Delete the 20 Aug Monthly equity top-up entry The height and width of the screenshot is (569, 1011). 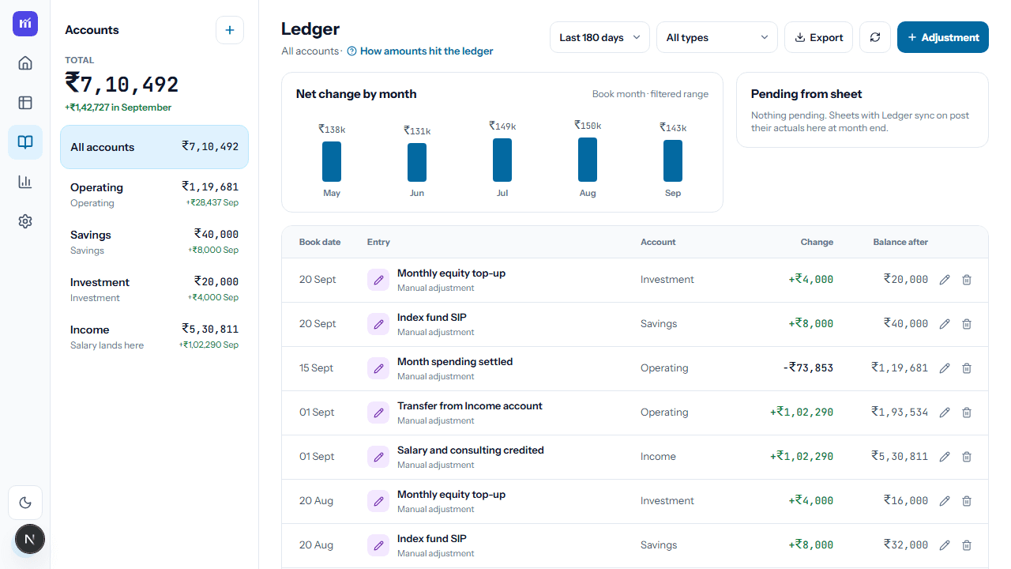[x=967, y=501]
